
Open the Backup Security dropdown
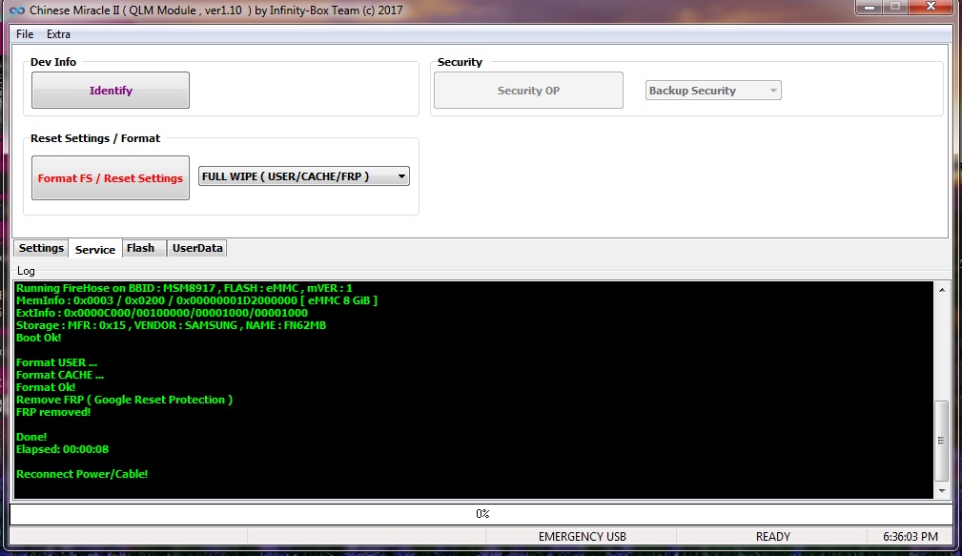[x=713, y=91]
